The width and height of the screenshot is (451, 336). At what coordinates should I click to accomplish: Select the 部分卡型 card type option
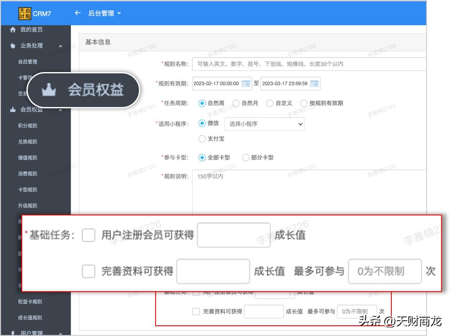(x=246, y=157)
